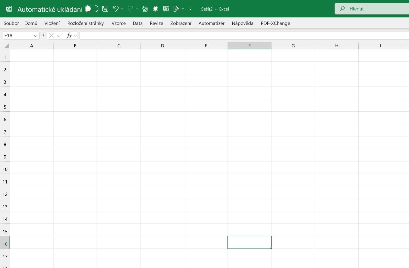Toggle the Automatické ukládání switch
409x268 pixels.
pos(92,9)
